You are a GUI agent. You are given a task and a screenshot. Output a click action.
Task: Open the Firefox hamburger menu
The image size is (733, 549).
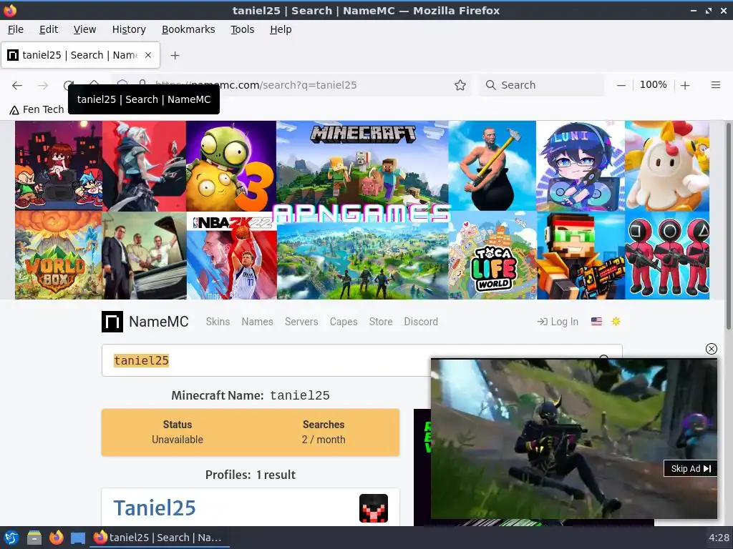pyautogui.click(x=715, y=85)
